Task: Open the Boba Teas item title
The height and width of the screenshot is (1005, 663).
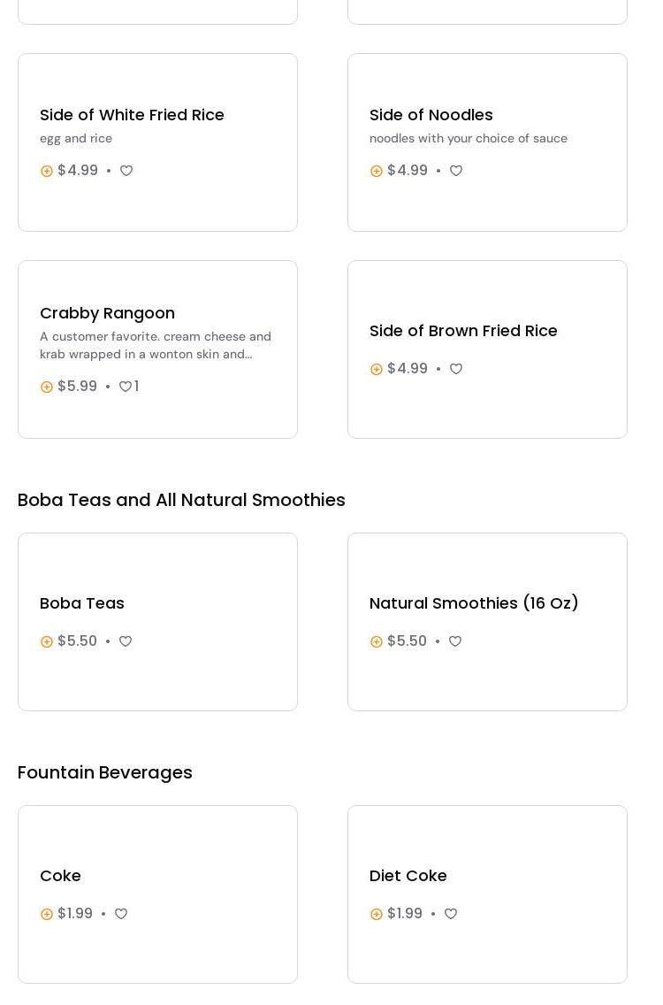Action: pos(82,603)
